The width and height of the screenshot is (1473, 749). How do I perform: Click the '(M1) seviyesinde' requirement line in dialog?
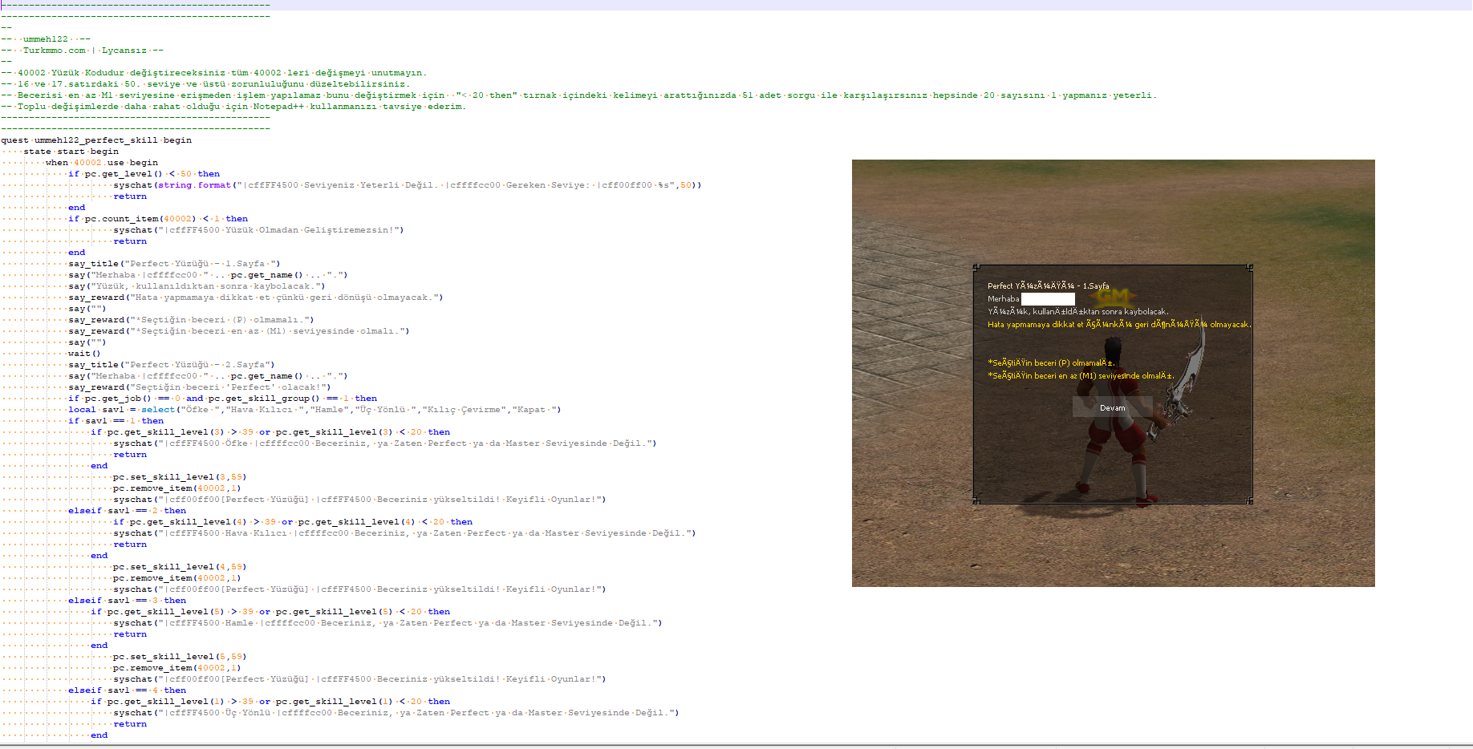[1080, 375]
